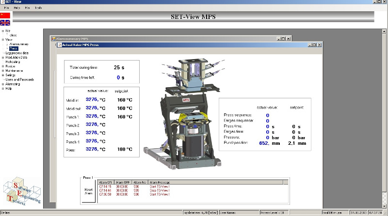The width and height of the screenshot is (388, 216).
Task: Select Produktion Data tree label
Action: coord(16,57)
